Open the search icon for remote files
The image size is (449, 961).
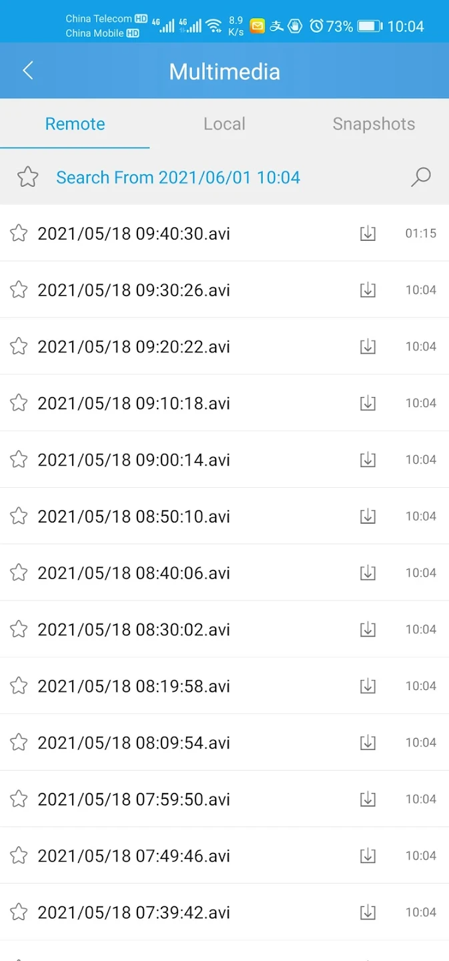pyautogui.click(x=420, y=178)
